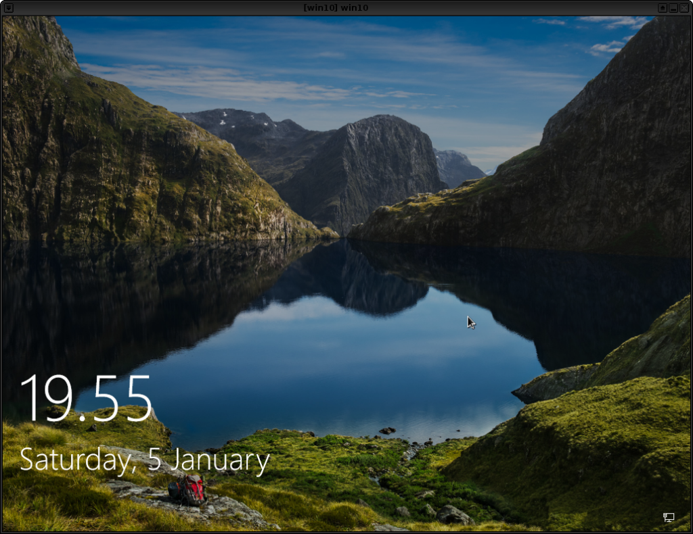693x534 pixels.
Task: Click the shade (roll-up) window button
Action: click(662, 8)
